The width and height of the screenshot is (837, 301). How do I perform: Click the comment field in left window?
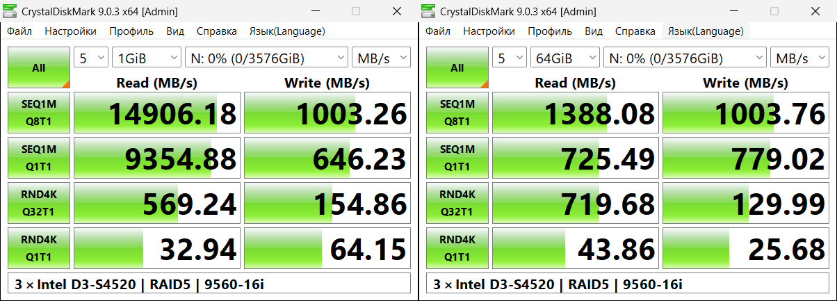point(209,284)
